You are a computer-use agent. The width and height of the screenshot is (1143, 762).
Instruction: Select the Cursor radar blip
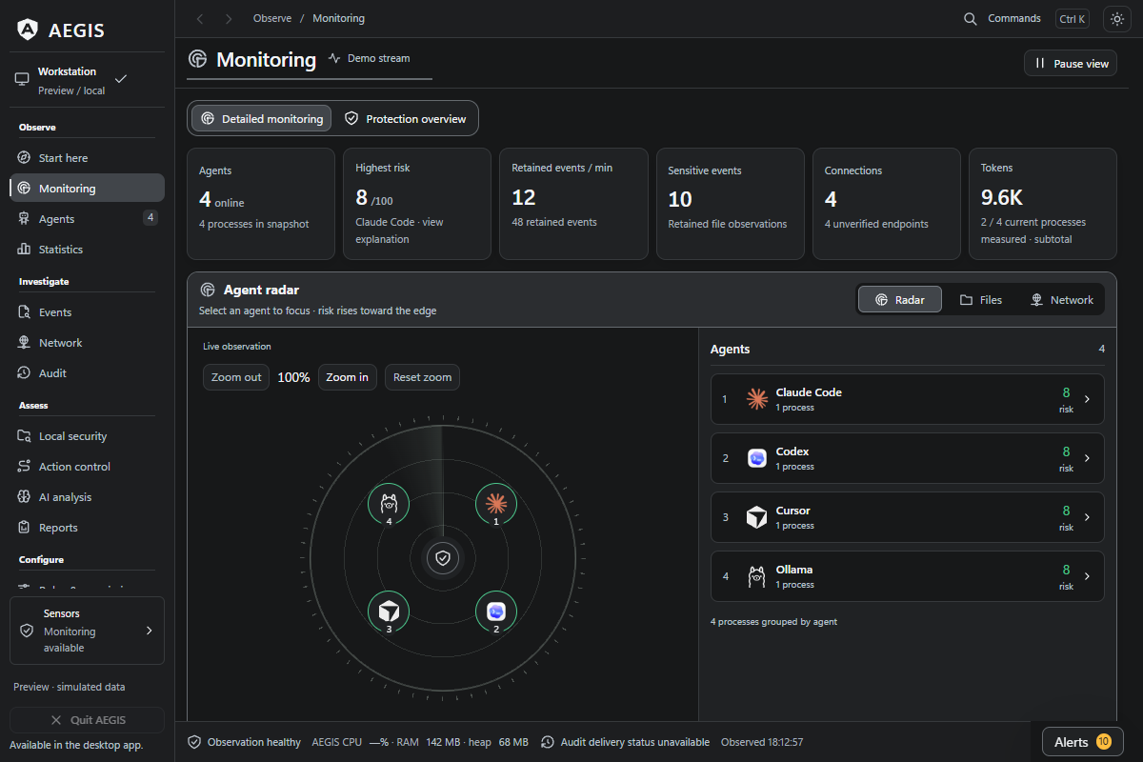click(389, 612)
